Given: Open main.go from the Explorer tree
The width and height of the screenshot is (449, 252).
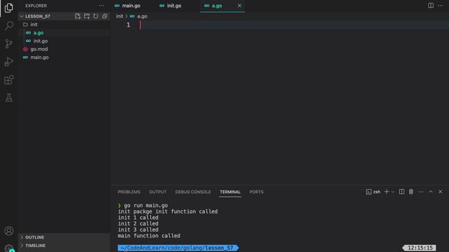Looking at the screenshot, I should [64, 57].
